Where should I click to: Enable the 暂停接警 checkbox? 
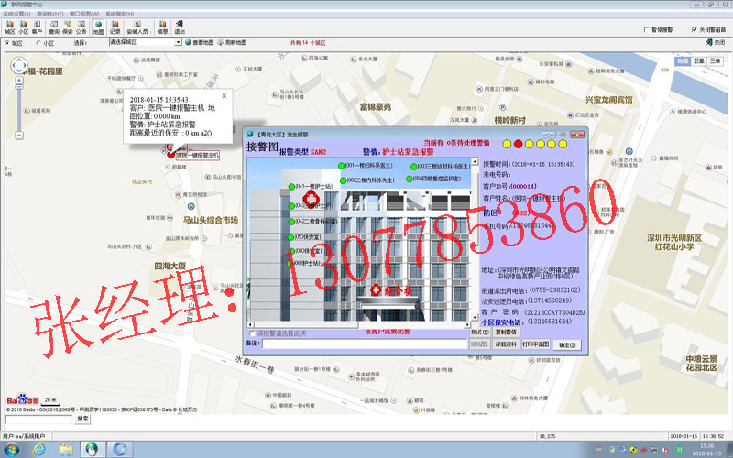647,29
